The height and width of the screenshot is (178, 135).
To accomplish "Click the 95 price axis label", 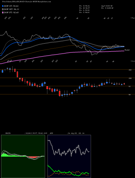I will point(130,87).
